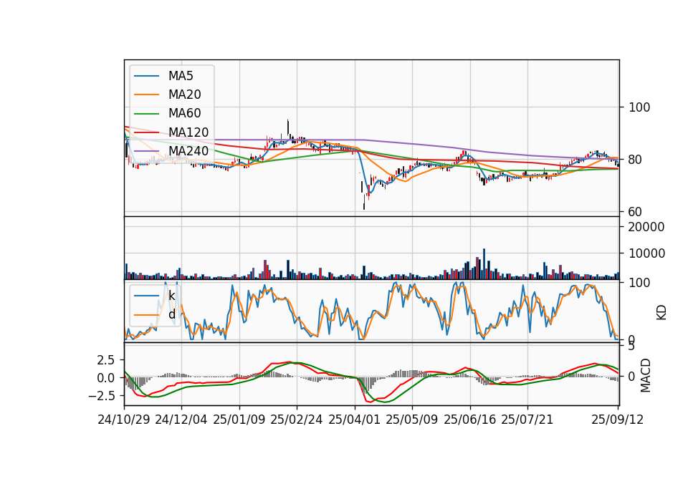Click the orange MA20 legend line sample
This screenshot has height=494, width=688.
pos(146,95)
